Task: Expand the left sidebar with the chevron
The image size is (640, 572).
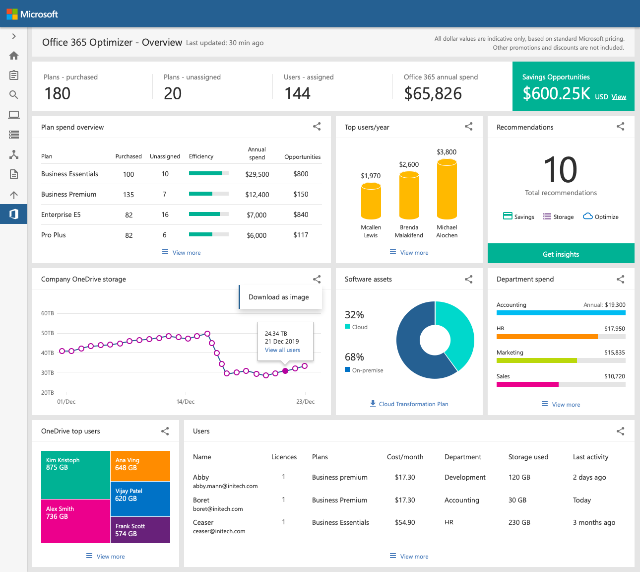Action: tap(14, 36)
